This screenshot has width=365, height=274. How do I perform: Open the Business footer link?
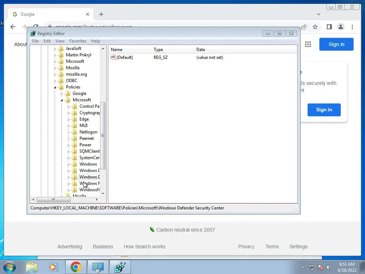103,247
